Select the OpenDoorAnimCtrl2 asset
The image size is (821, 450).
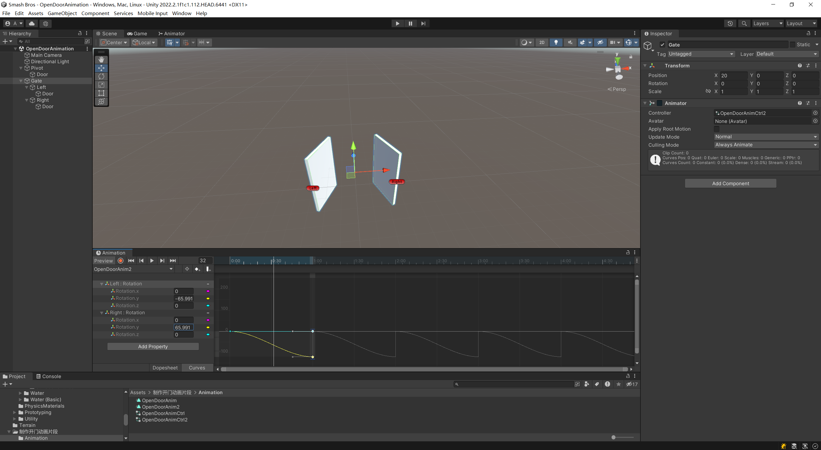tap(165, 420)
